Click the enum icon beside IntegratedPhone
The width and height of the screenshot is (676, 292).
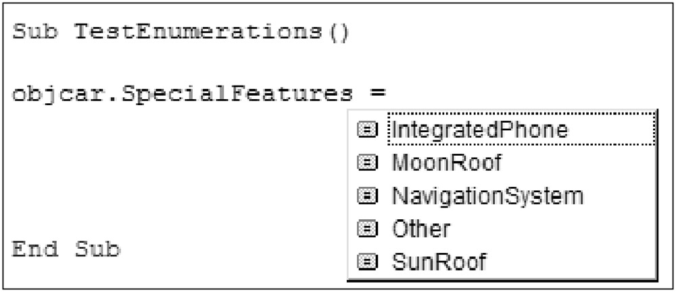(367, 130)
